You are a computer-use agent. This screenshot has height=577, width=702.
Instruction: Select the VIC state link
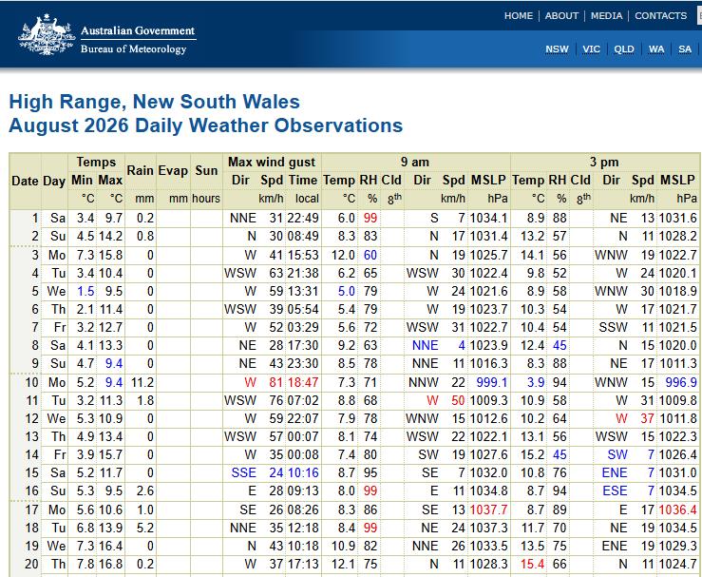point(591,49)
